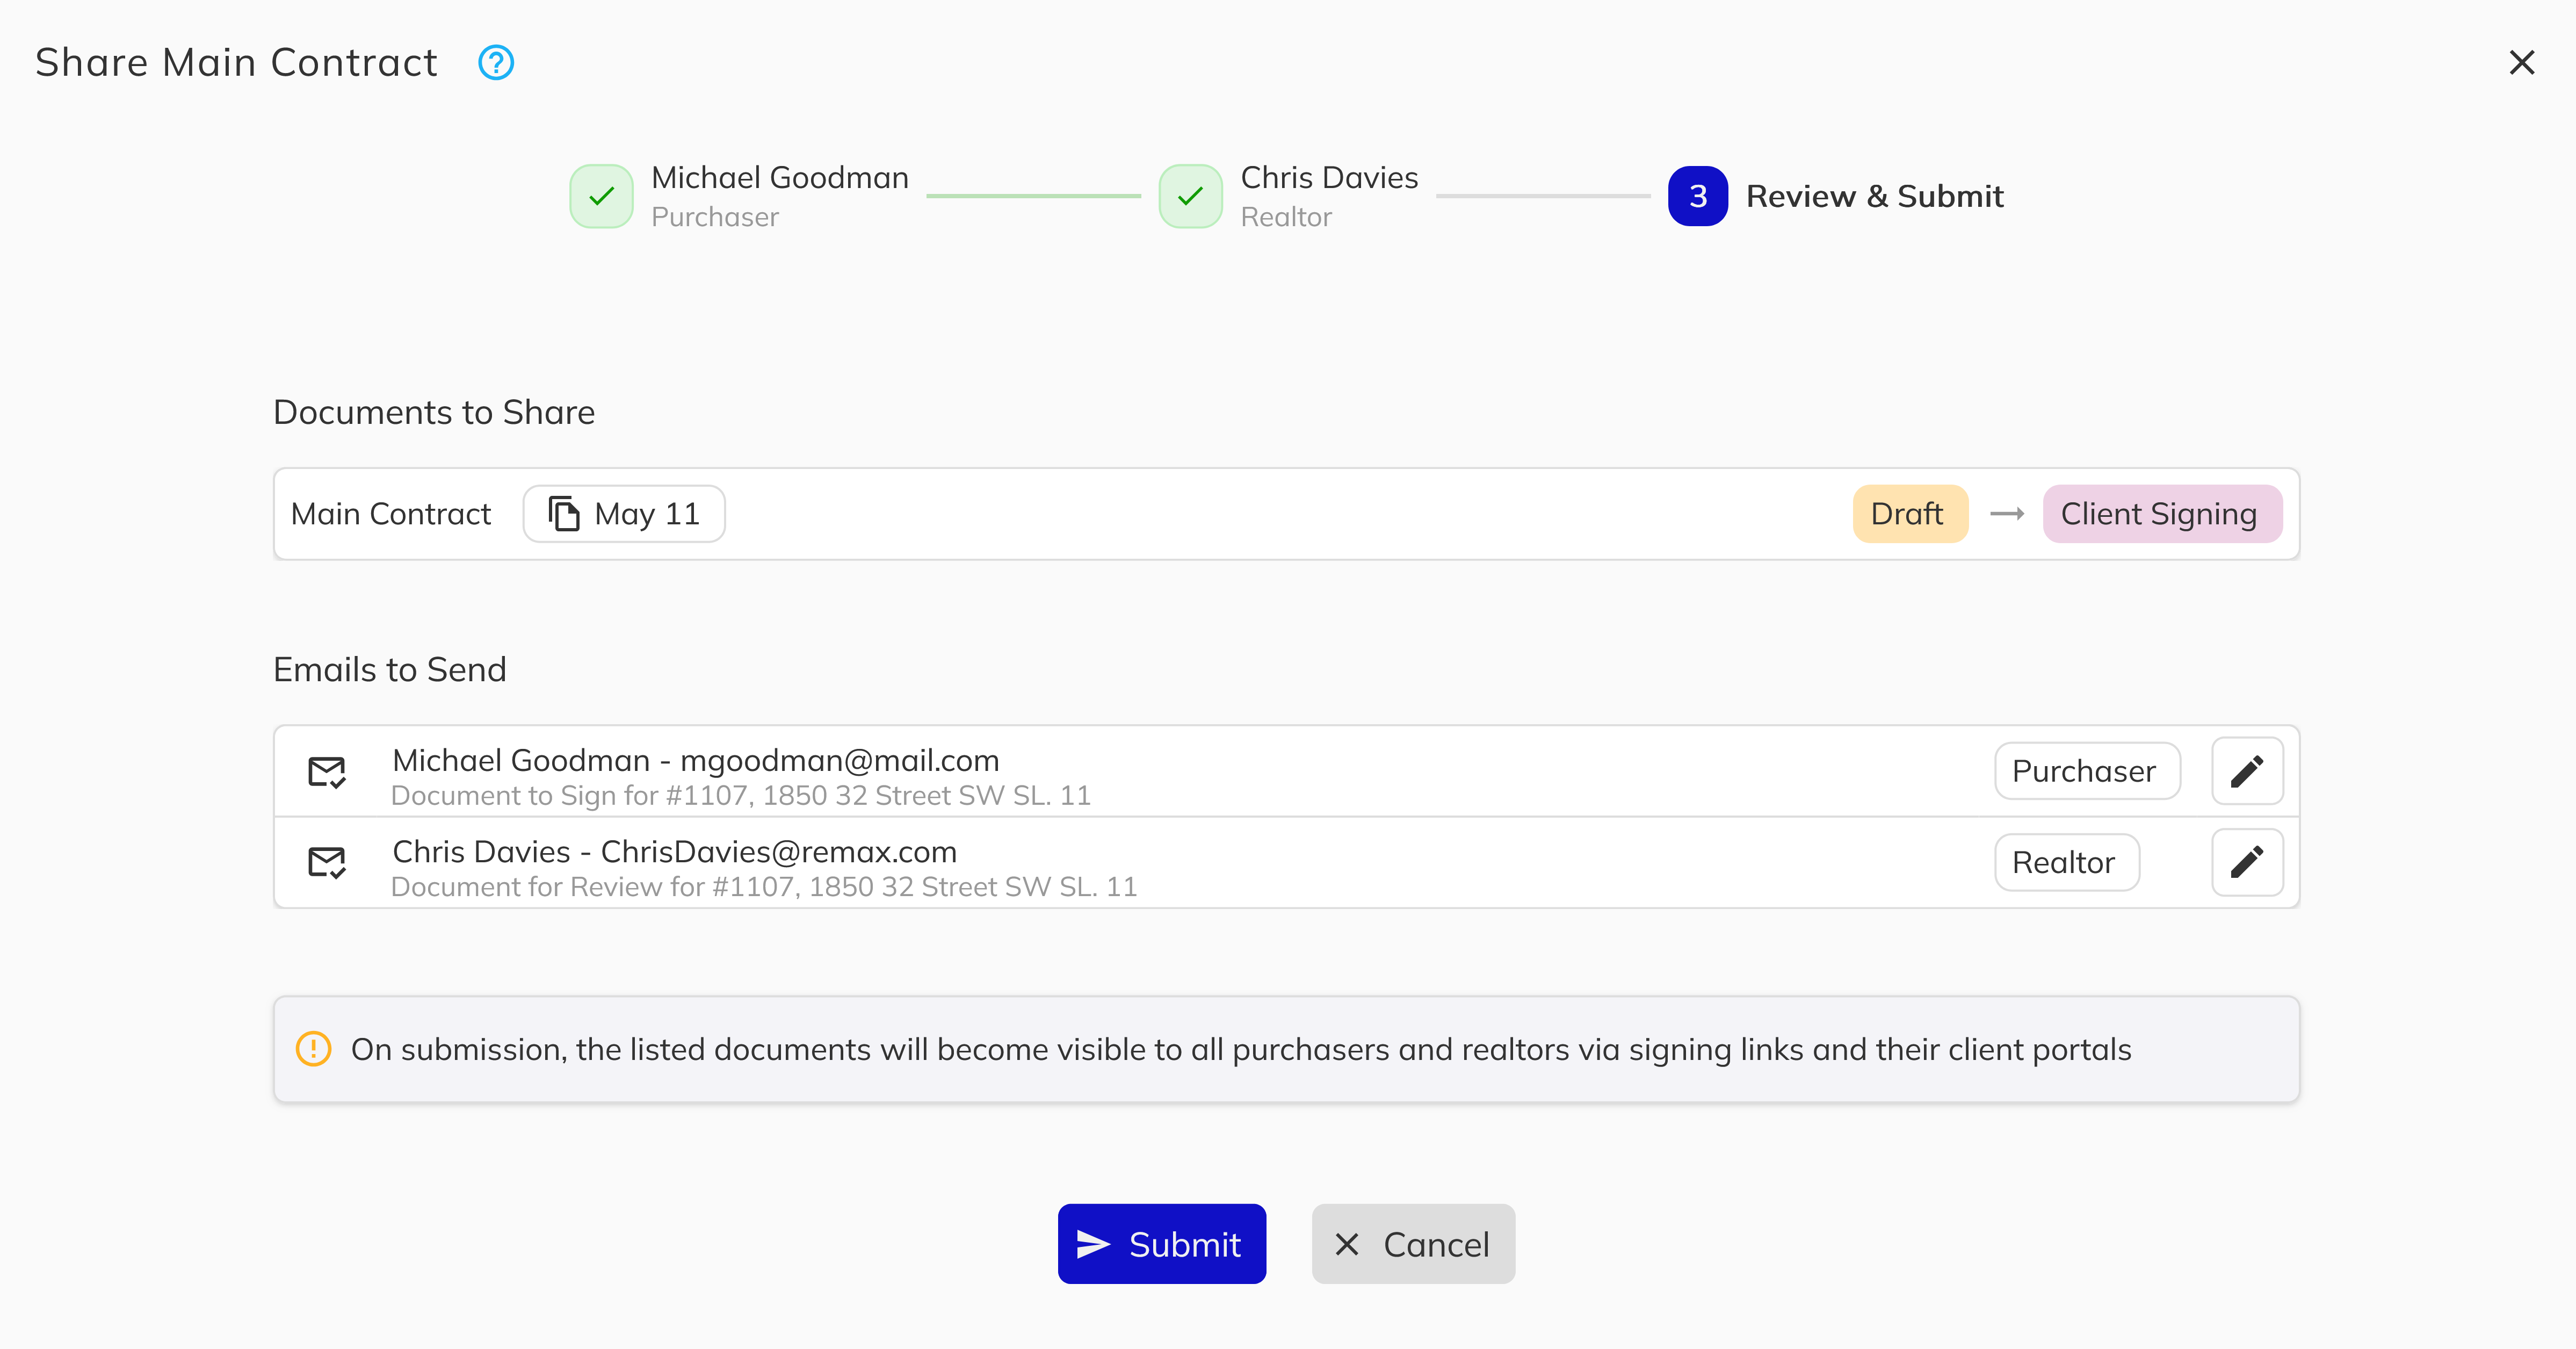Image resolution: width=2576 pixels, height=1349 pixels.
Task: Edit the email to Michael Goodman
Action: (x=2247, y=771)
